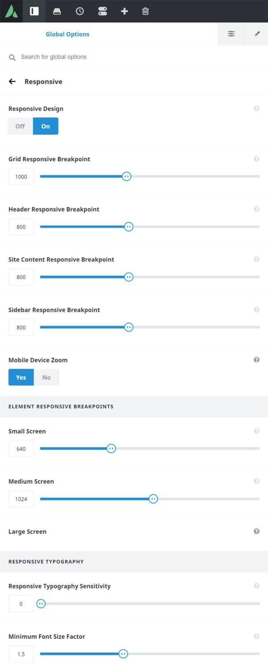Click the plus icon to add new

(x=124, y=12)
